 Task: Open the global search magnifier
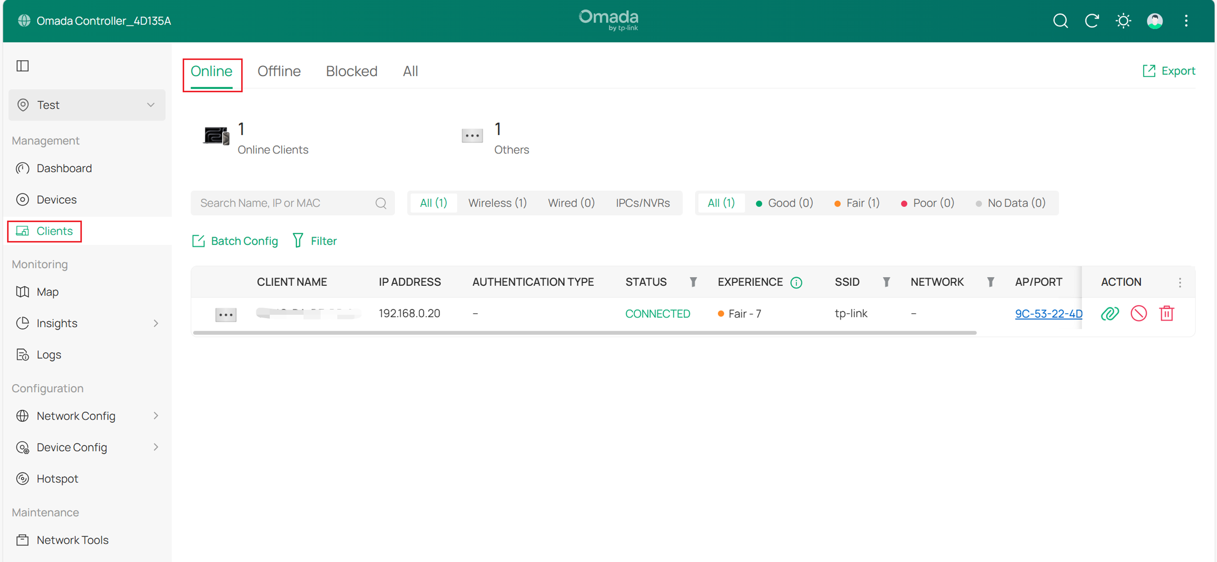[1061, 21]
